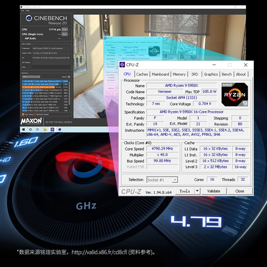The image size is (267, 267).
Task: Select the AMD Ryzen Threadripper ranking row
Action: [x=45, y=90]
